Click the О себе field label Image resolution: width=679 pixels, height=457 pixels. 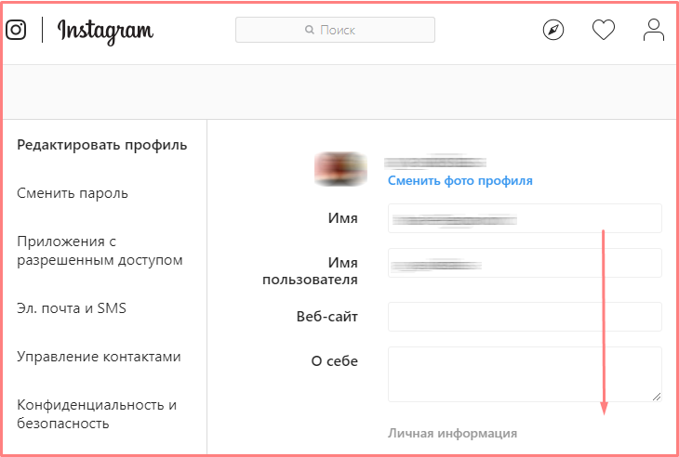[x=334, y=361]
